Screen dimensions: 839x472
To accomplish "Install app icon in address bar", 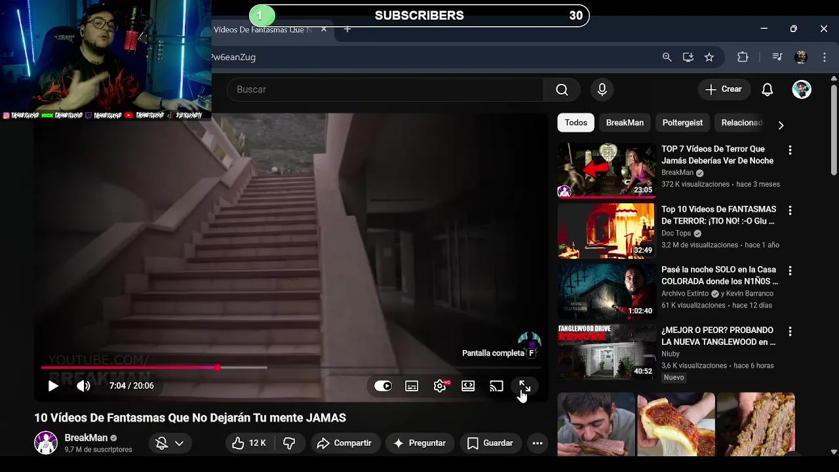I will [x=688, y=57].
